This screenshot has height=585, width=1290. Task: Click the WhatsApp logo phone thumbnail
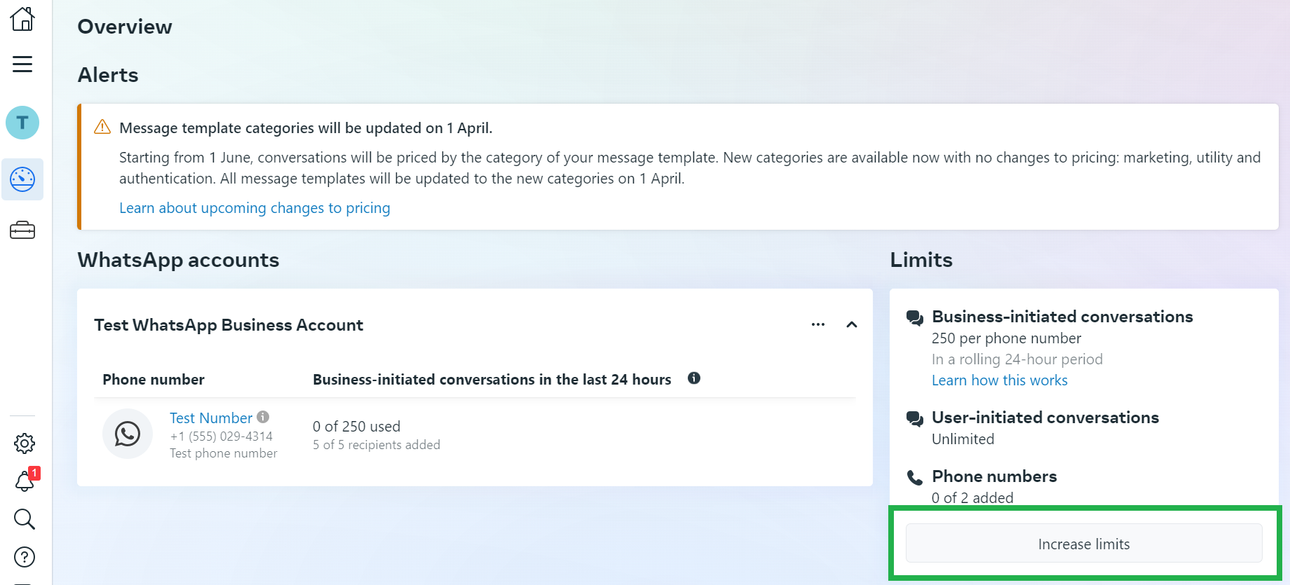tap(128, 434)
